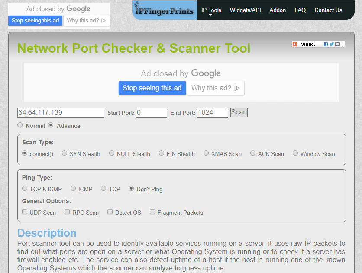The image size is (362, 273).
Task: Select the Advance scan mode
Action: coord(51,125)
